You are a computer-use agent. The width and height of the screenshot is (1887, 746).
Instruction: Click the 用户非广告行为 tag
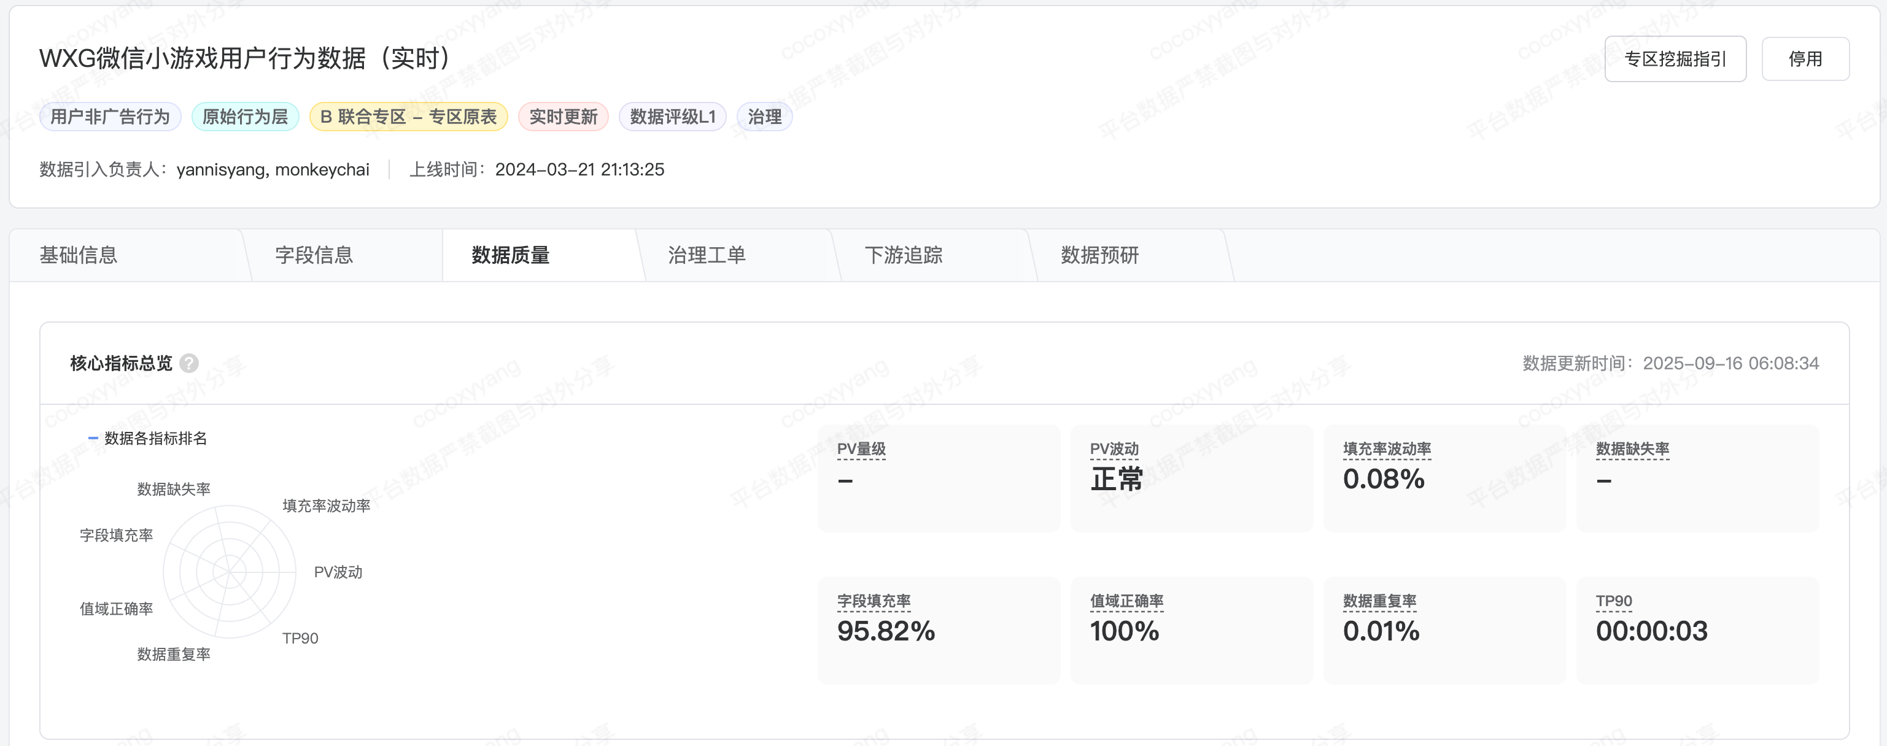110,117
